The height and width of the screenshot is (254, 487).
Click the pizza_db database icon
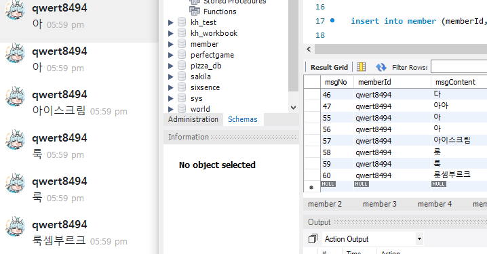pyautogui.click(x=182, y=66)
